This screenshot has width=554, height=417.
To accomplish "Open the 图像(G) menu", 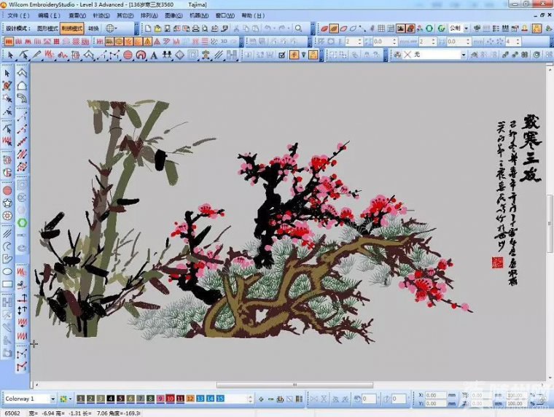I will [x=173, y=15].
